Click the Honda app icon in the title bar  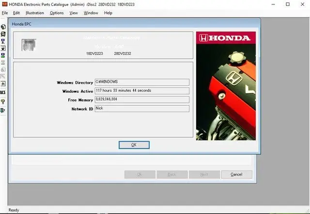click(x=4, y=4)
